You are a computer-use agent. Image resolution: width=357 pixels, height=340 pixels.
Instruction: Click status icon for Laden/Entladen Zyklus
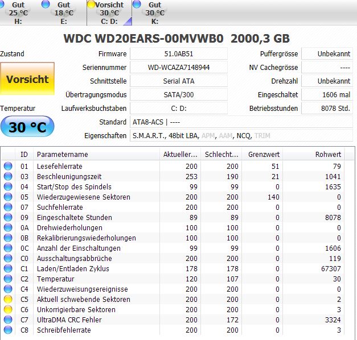[8, 268]
